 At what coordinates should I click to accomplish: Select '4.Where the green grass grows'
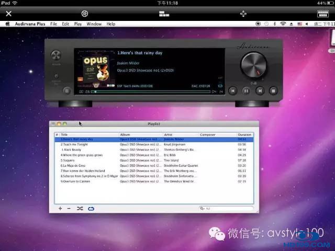tap(154, 155)
